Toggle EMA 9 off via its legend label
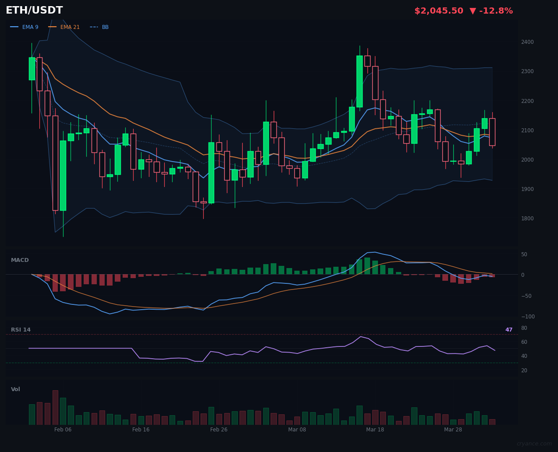Screen dimensions: 558x452 tap(30, 27)
